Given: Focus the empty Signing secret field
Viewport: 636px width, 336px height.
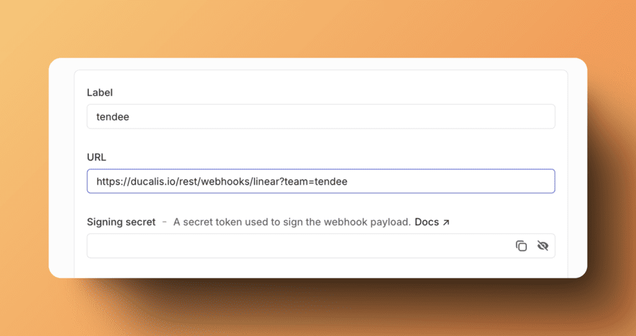Looking at the screenshot, I should pos(298,246).
